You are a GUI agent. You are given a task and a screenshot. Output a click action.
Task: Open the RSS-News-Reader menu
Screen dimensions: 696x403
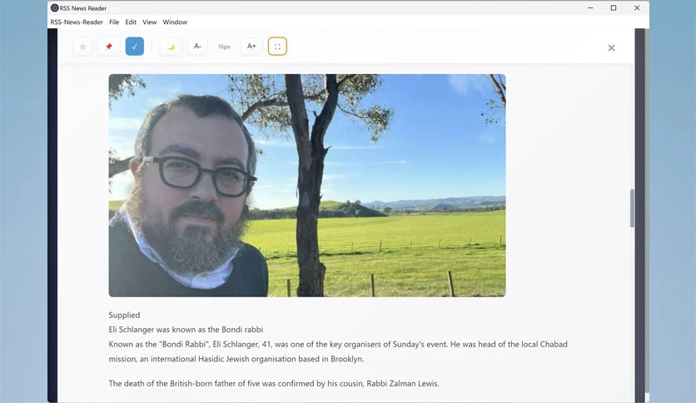coord(77,22)
